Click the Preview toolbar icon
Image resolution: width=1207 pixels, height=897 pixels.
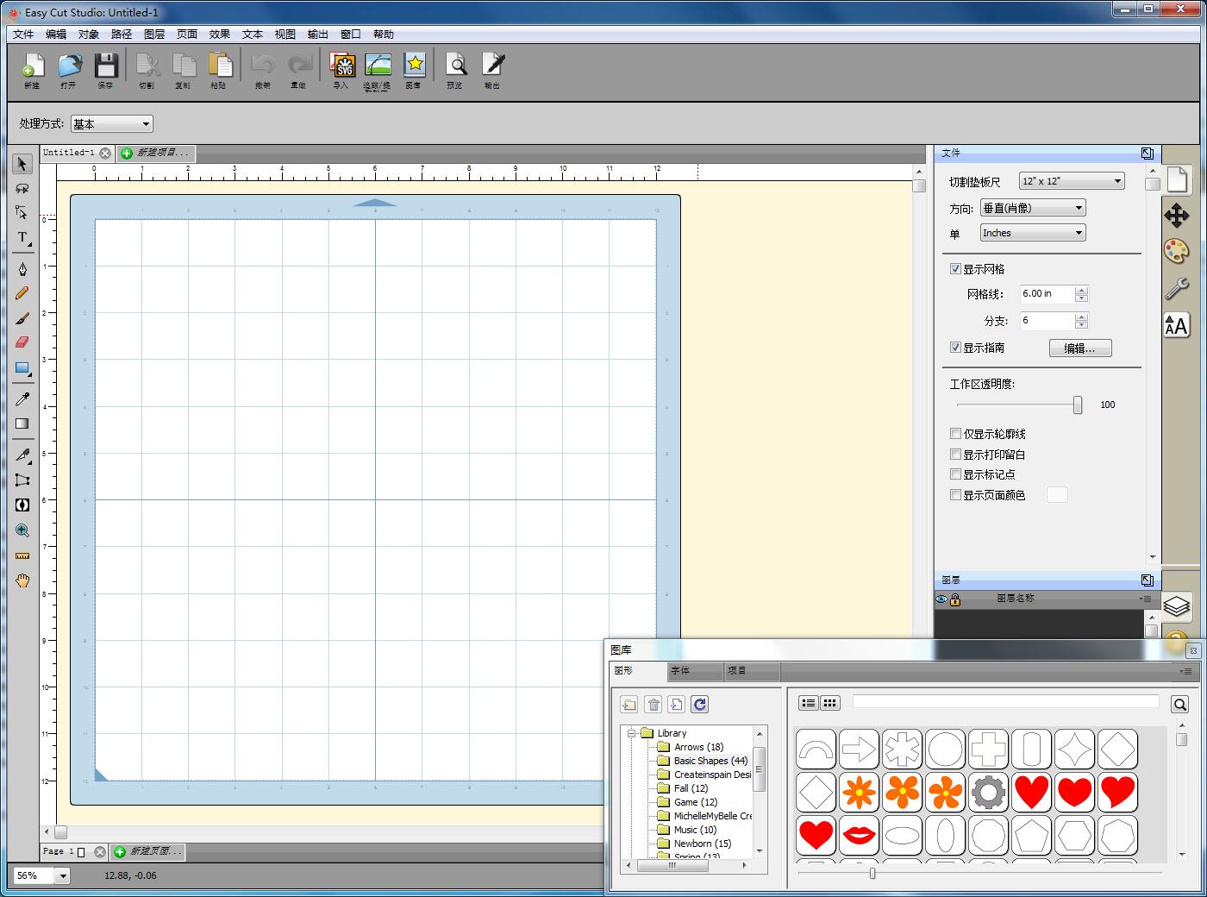click(x=455, y=67)
